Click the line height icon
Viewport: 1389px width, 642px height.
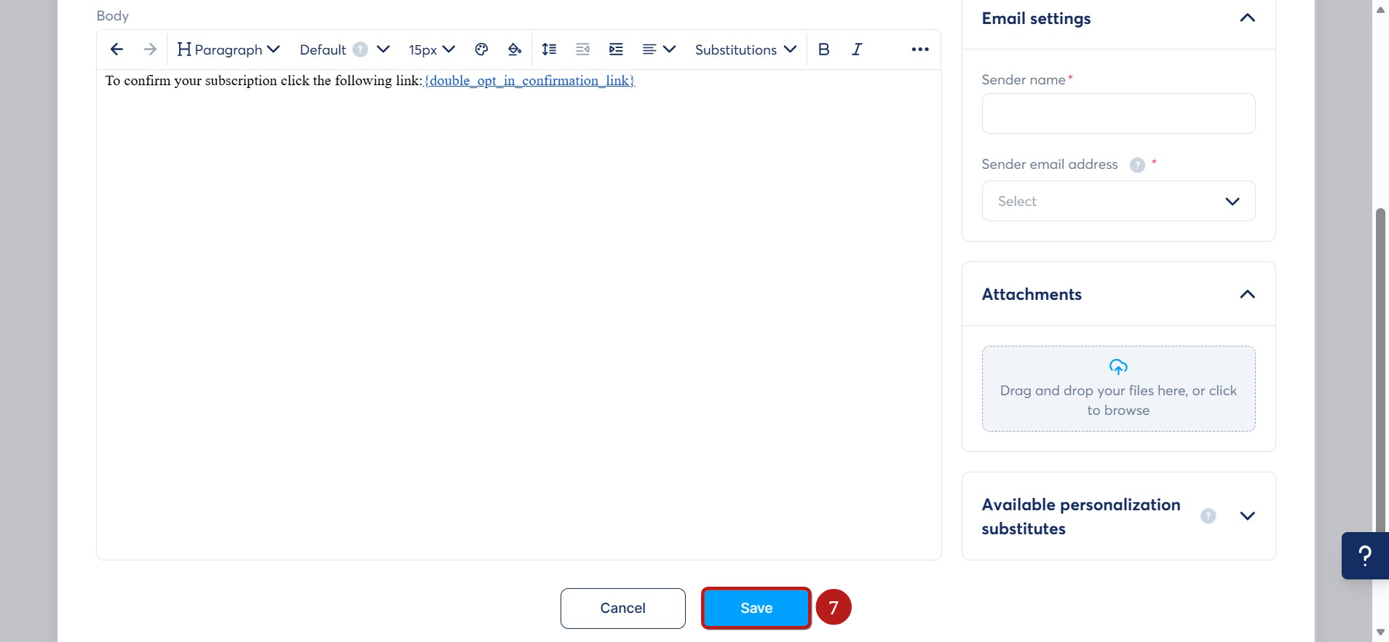549,49
